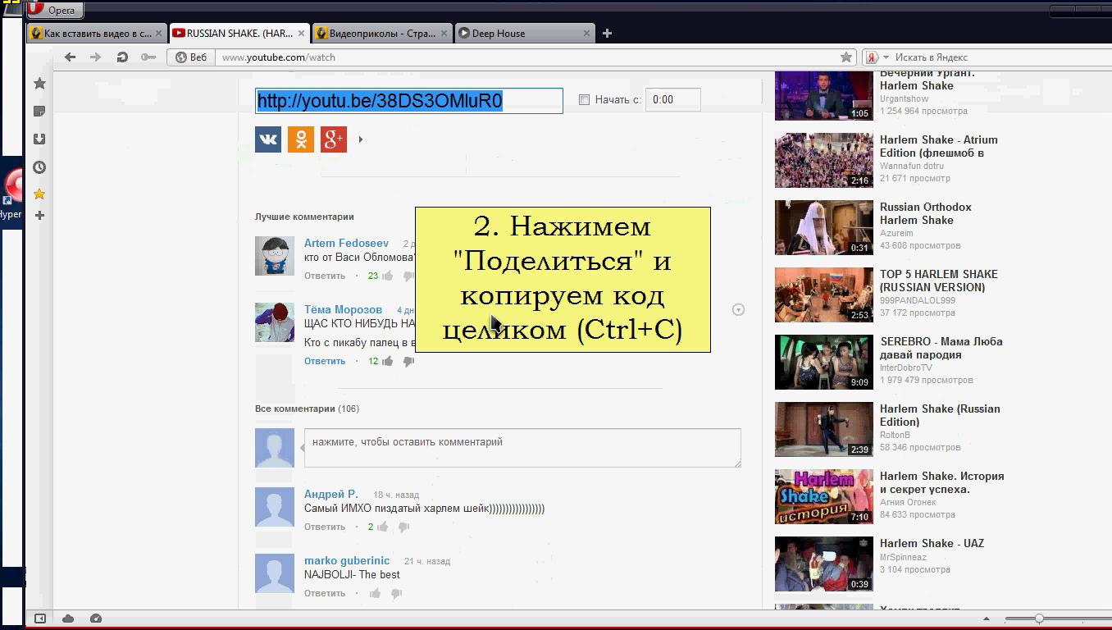Open TOP 5 HARLEM SHAKE video thumbnail
The image size is (1112, 630).
[x=824, y=294]
